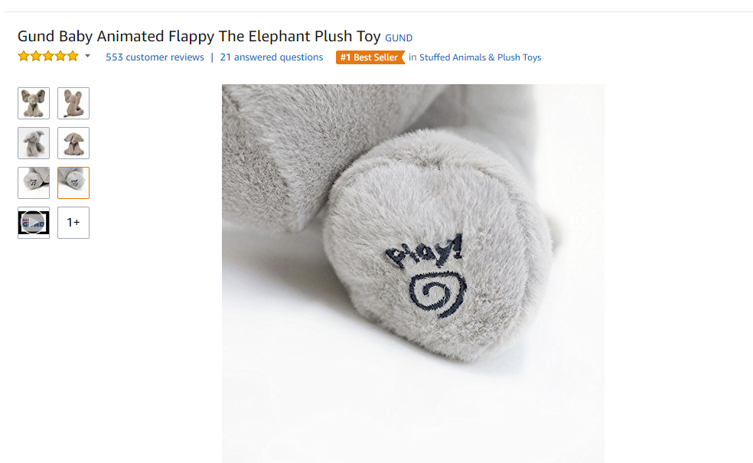The height and width of the screenshot is (463, 753).
Task: Click the #1 Best Seller badge
Action: 370,57
